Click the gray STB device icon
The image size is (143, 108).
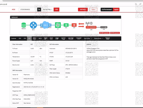coord(104,27)
